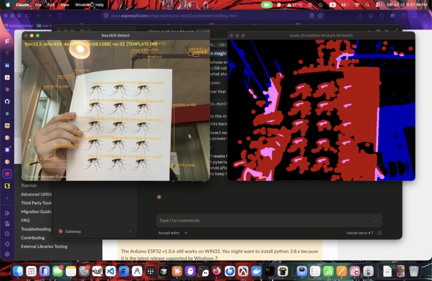This screenshot has height=281, width=432.
Task: Click the buzzkill detect window title
Action: click(x=115, y=35)
